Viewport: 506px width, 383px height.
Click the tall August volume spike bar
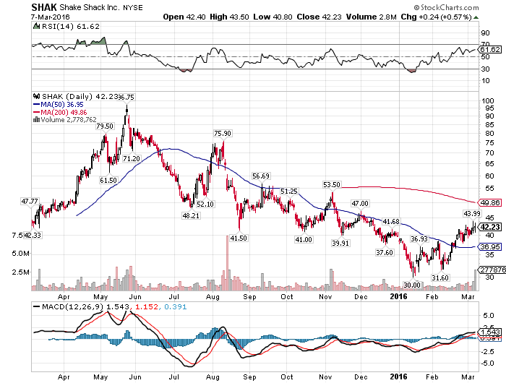pyautogui.click(x=227, y=262)
